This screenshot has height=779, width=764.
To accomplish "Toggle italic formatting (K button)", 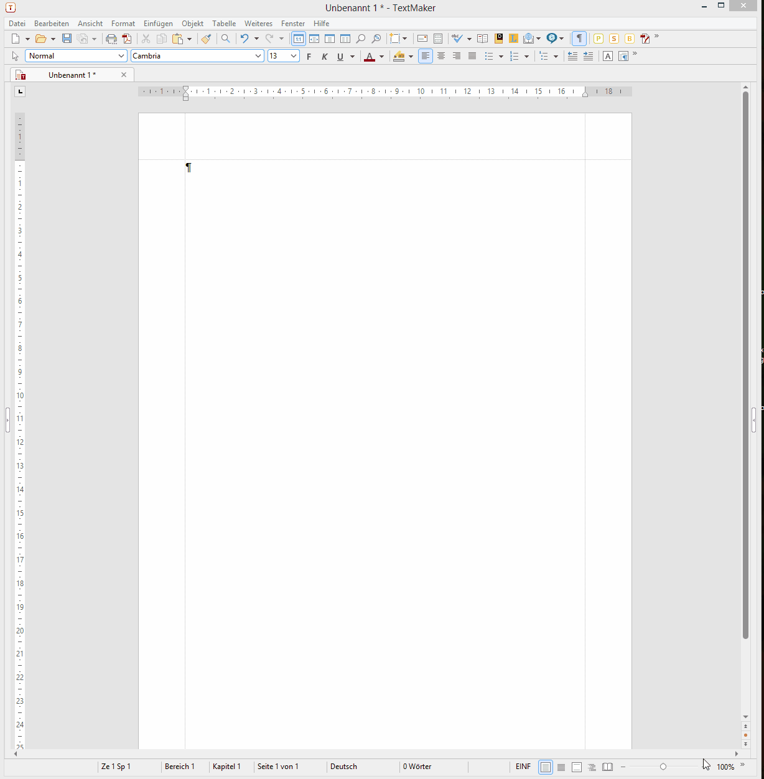I will (x=324, y=57).
